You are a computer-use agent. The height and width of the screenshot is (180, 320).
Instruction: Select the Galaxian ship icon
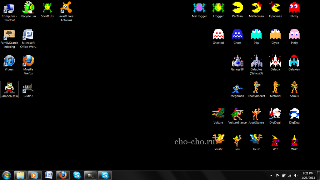pos(294,61)
